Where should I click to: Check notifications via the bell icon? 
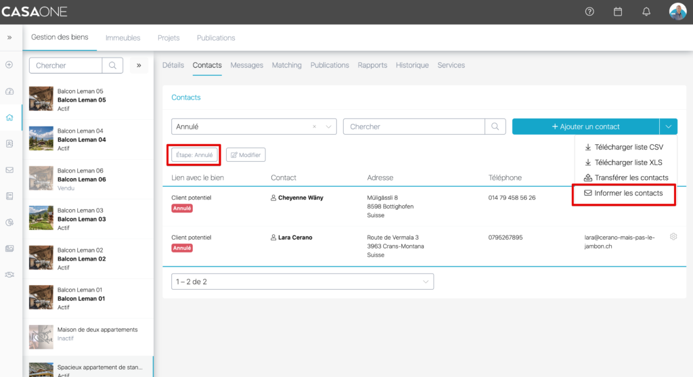point(646,12)
